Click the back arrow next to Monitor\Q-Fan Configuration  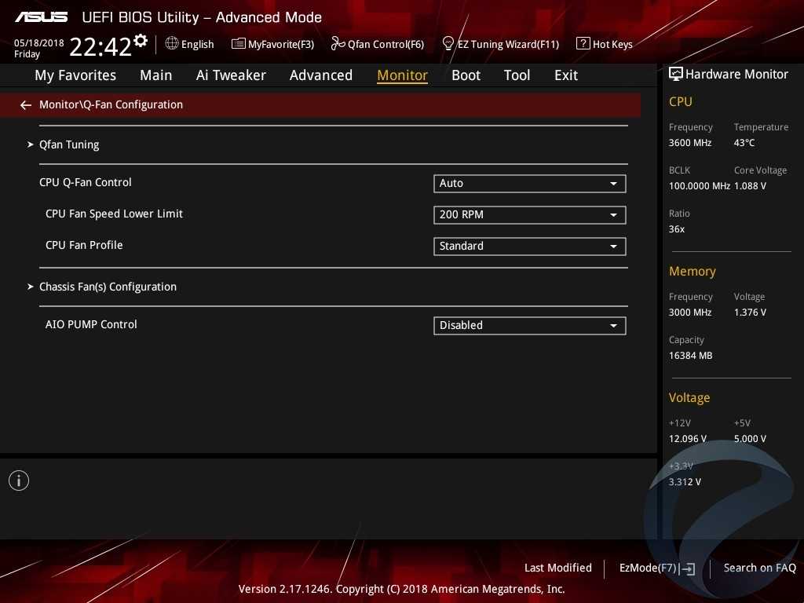coord(26,105)
